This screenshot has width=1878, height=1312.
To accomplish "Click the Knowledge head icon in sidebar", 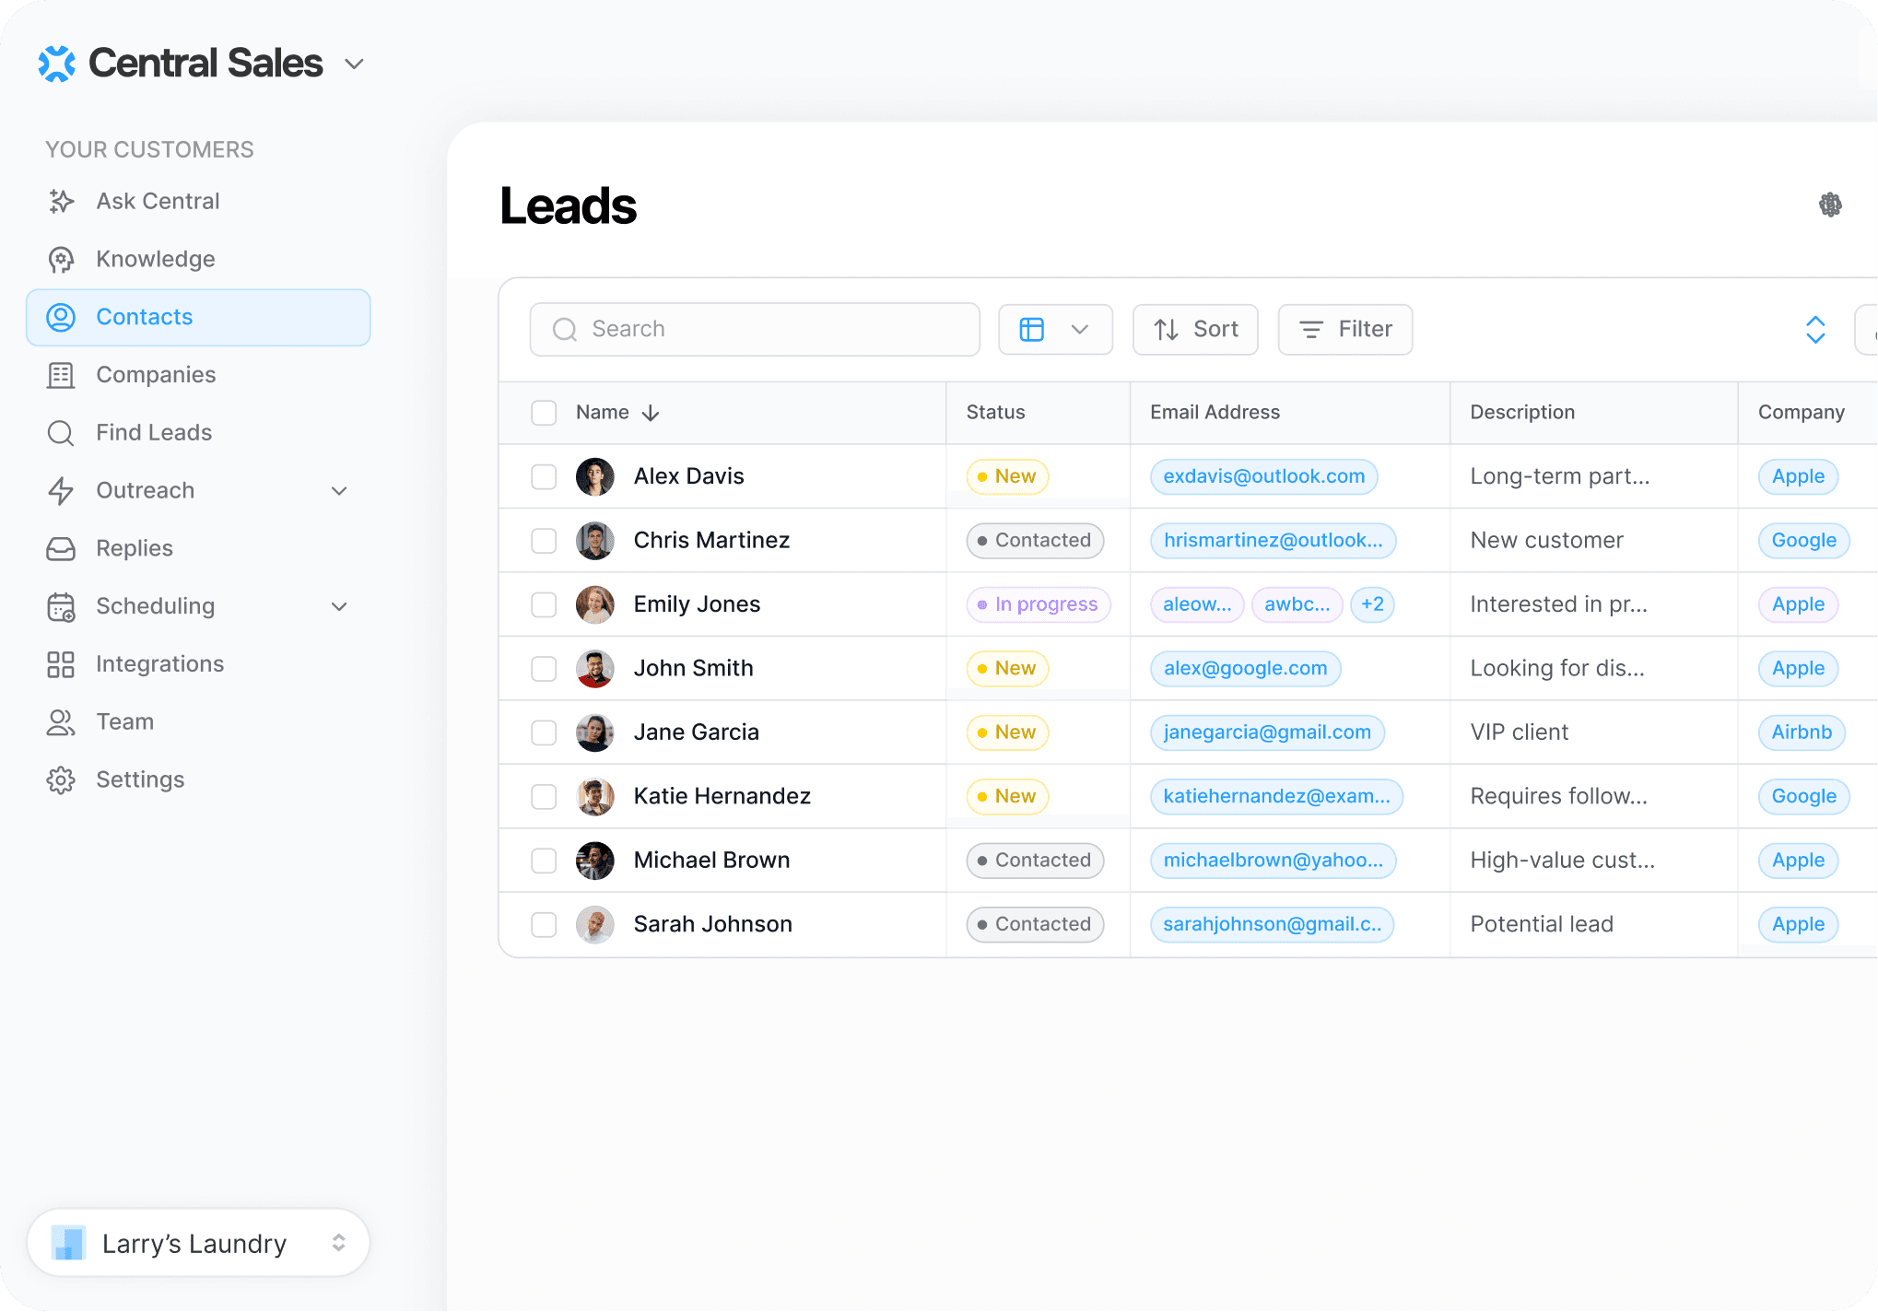I will click(61, 259).
